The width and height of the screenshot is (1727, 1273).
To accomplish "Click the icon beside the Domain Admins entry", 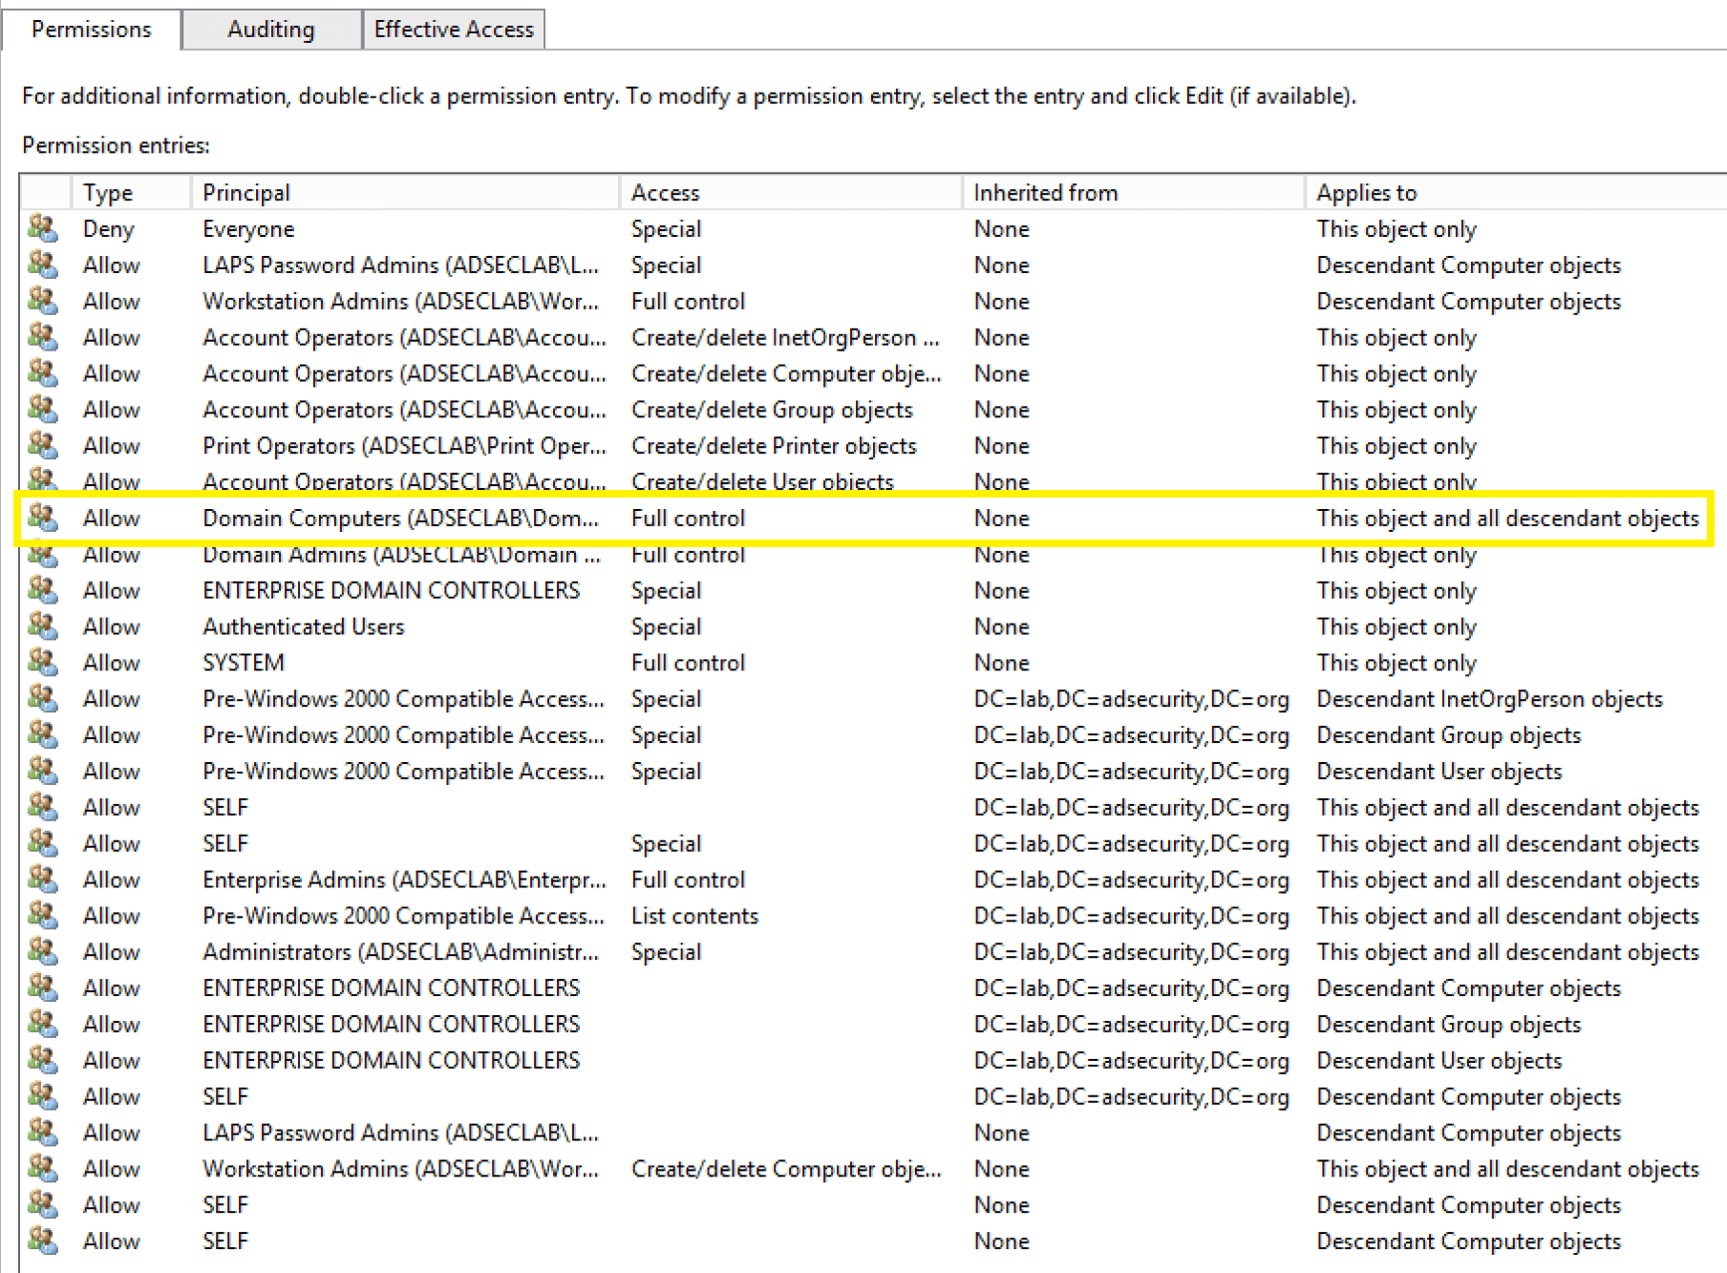I will [x=42, y=555].
